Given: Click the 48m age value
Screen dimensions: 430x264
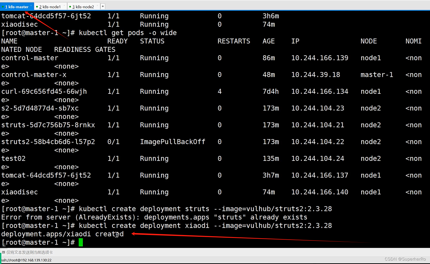Looking at the screenshot, I should 269,75.
